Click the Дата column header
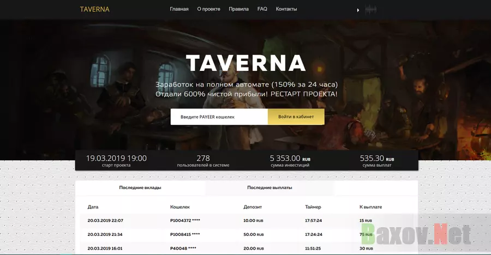 coord(93,207)
